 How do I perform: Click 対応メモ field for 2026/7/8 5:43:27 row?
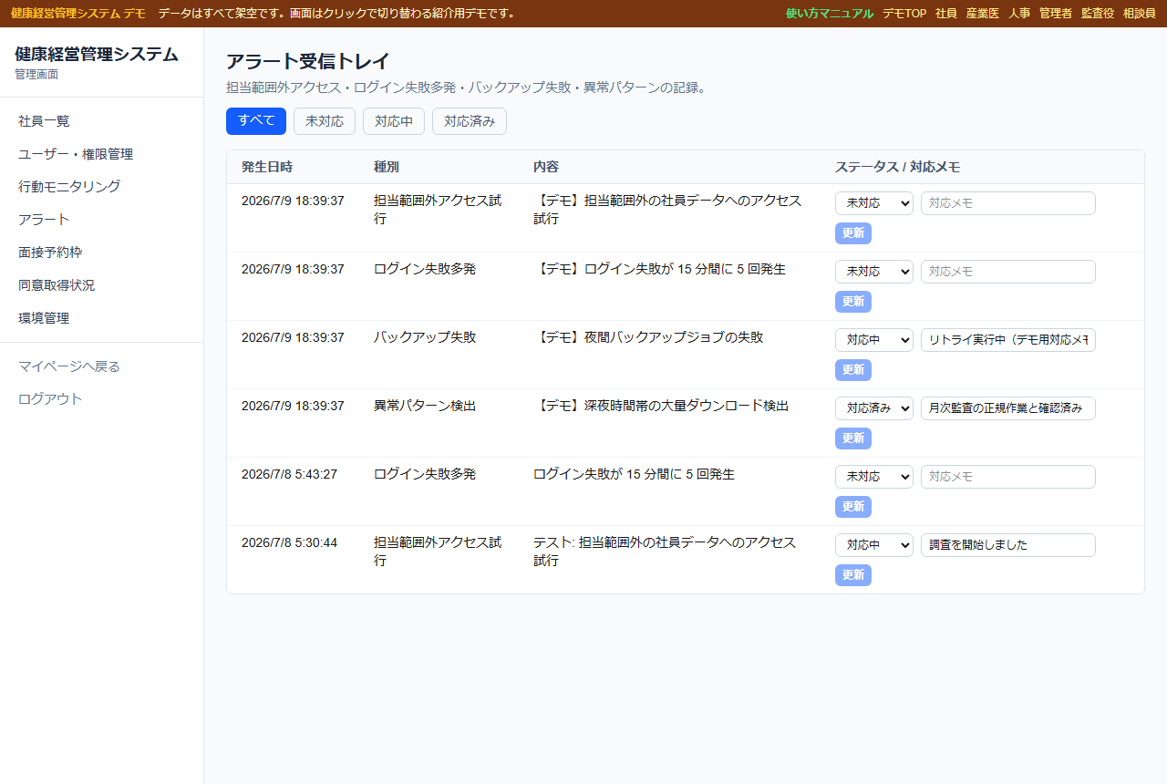click(1008, 477)
